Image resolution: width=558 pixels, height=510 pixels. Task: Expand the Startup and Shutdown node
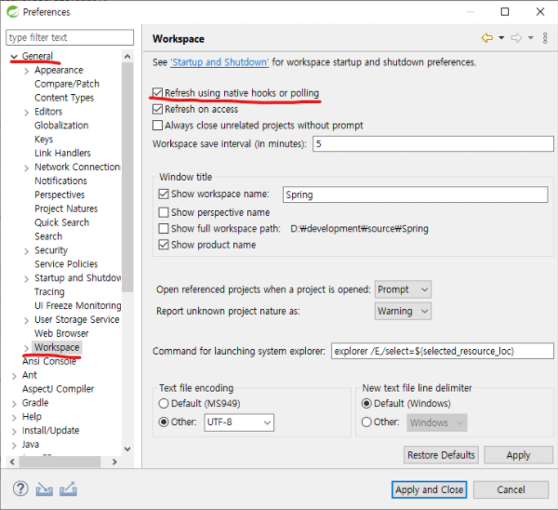pos(26,279)
